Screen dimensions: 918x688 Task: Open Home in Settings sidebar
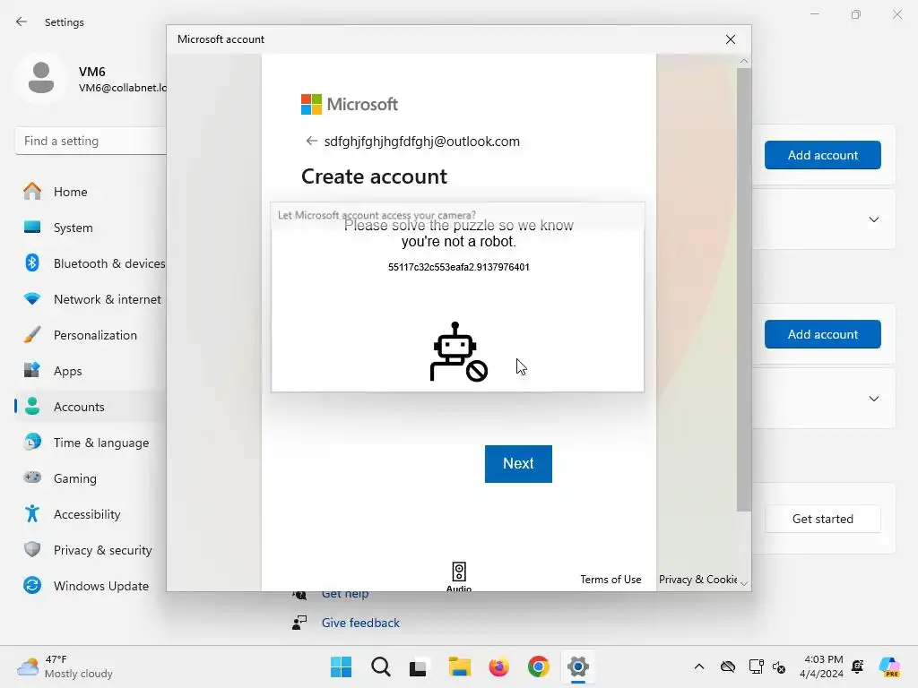click(x=91, y=192)
